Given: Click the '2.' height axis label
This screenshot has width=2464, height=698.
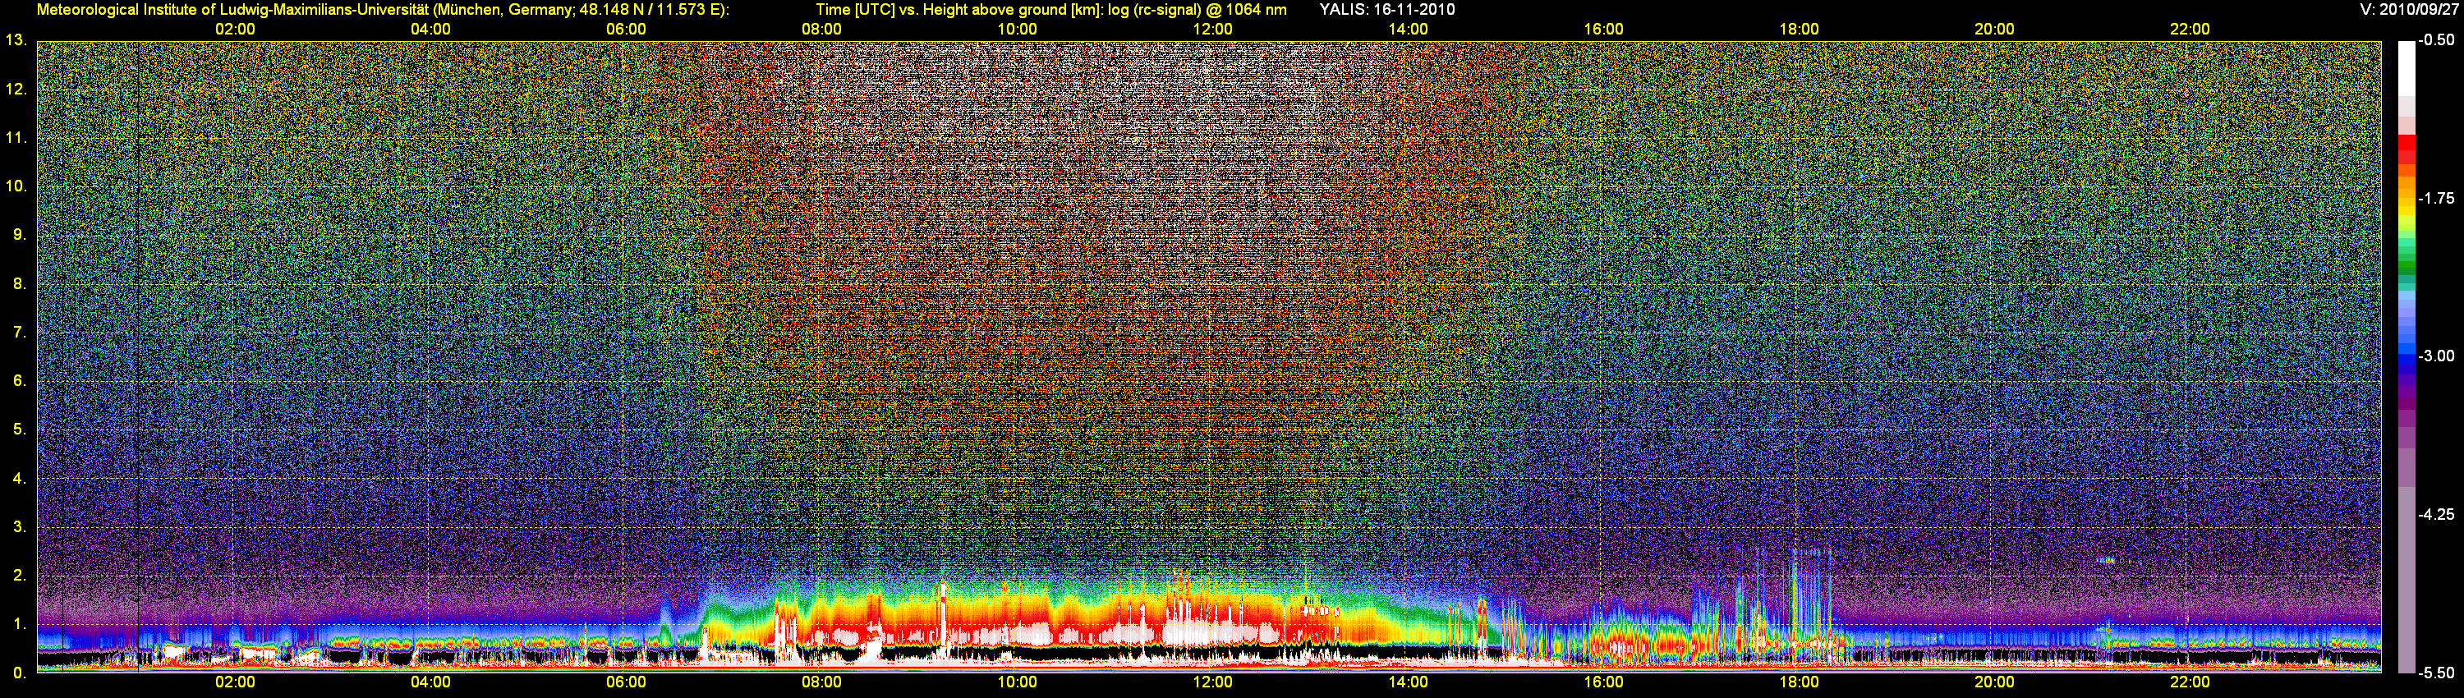Looking at the screenshot, I should point(19,576).
